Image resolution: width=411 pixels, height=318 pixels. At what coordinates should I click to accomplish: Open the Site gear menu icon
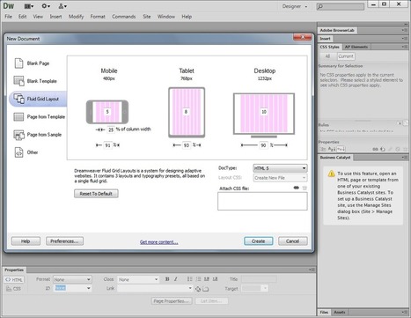pyautogui.click(x=46, y=6)
